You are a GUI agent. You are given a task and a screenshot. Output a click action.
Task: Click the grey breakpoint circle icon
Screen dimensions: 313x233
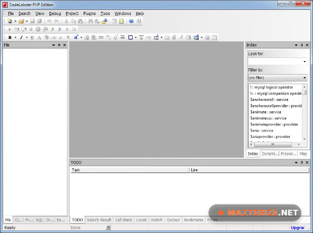tap(38, 29)
